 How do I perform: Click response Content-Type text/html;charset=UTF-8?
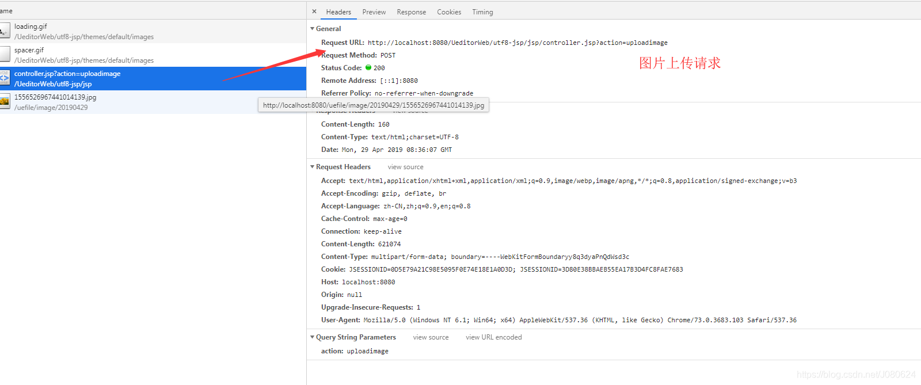(415, 137)
